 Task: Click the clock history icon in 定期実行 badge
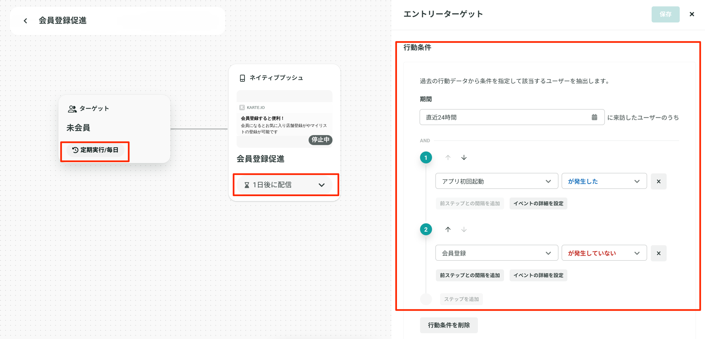[x=75, y=150]
